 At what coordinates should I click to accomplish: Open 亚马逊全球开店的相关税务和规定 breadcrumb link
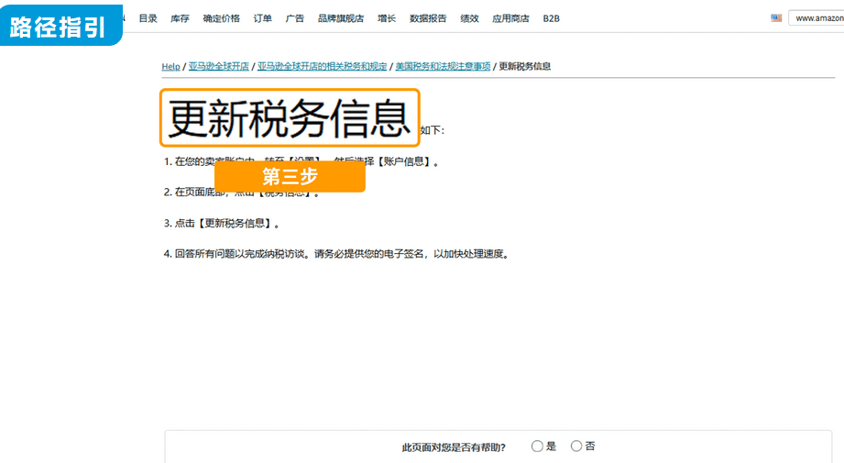322,66
